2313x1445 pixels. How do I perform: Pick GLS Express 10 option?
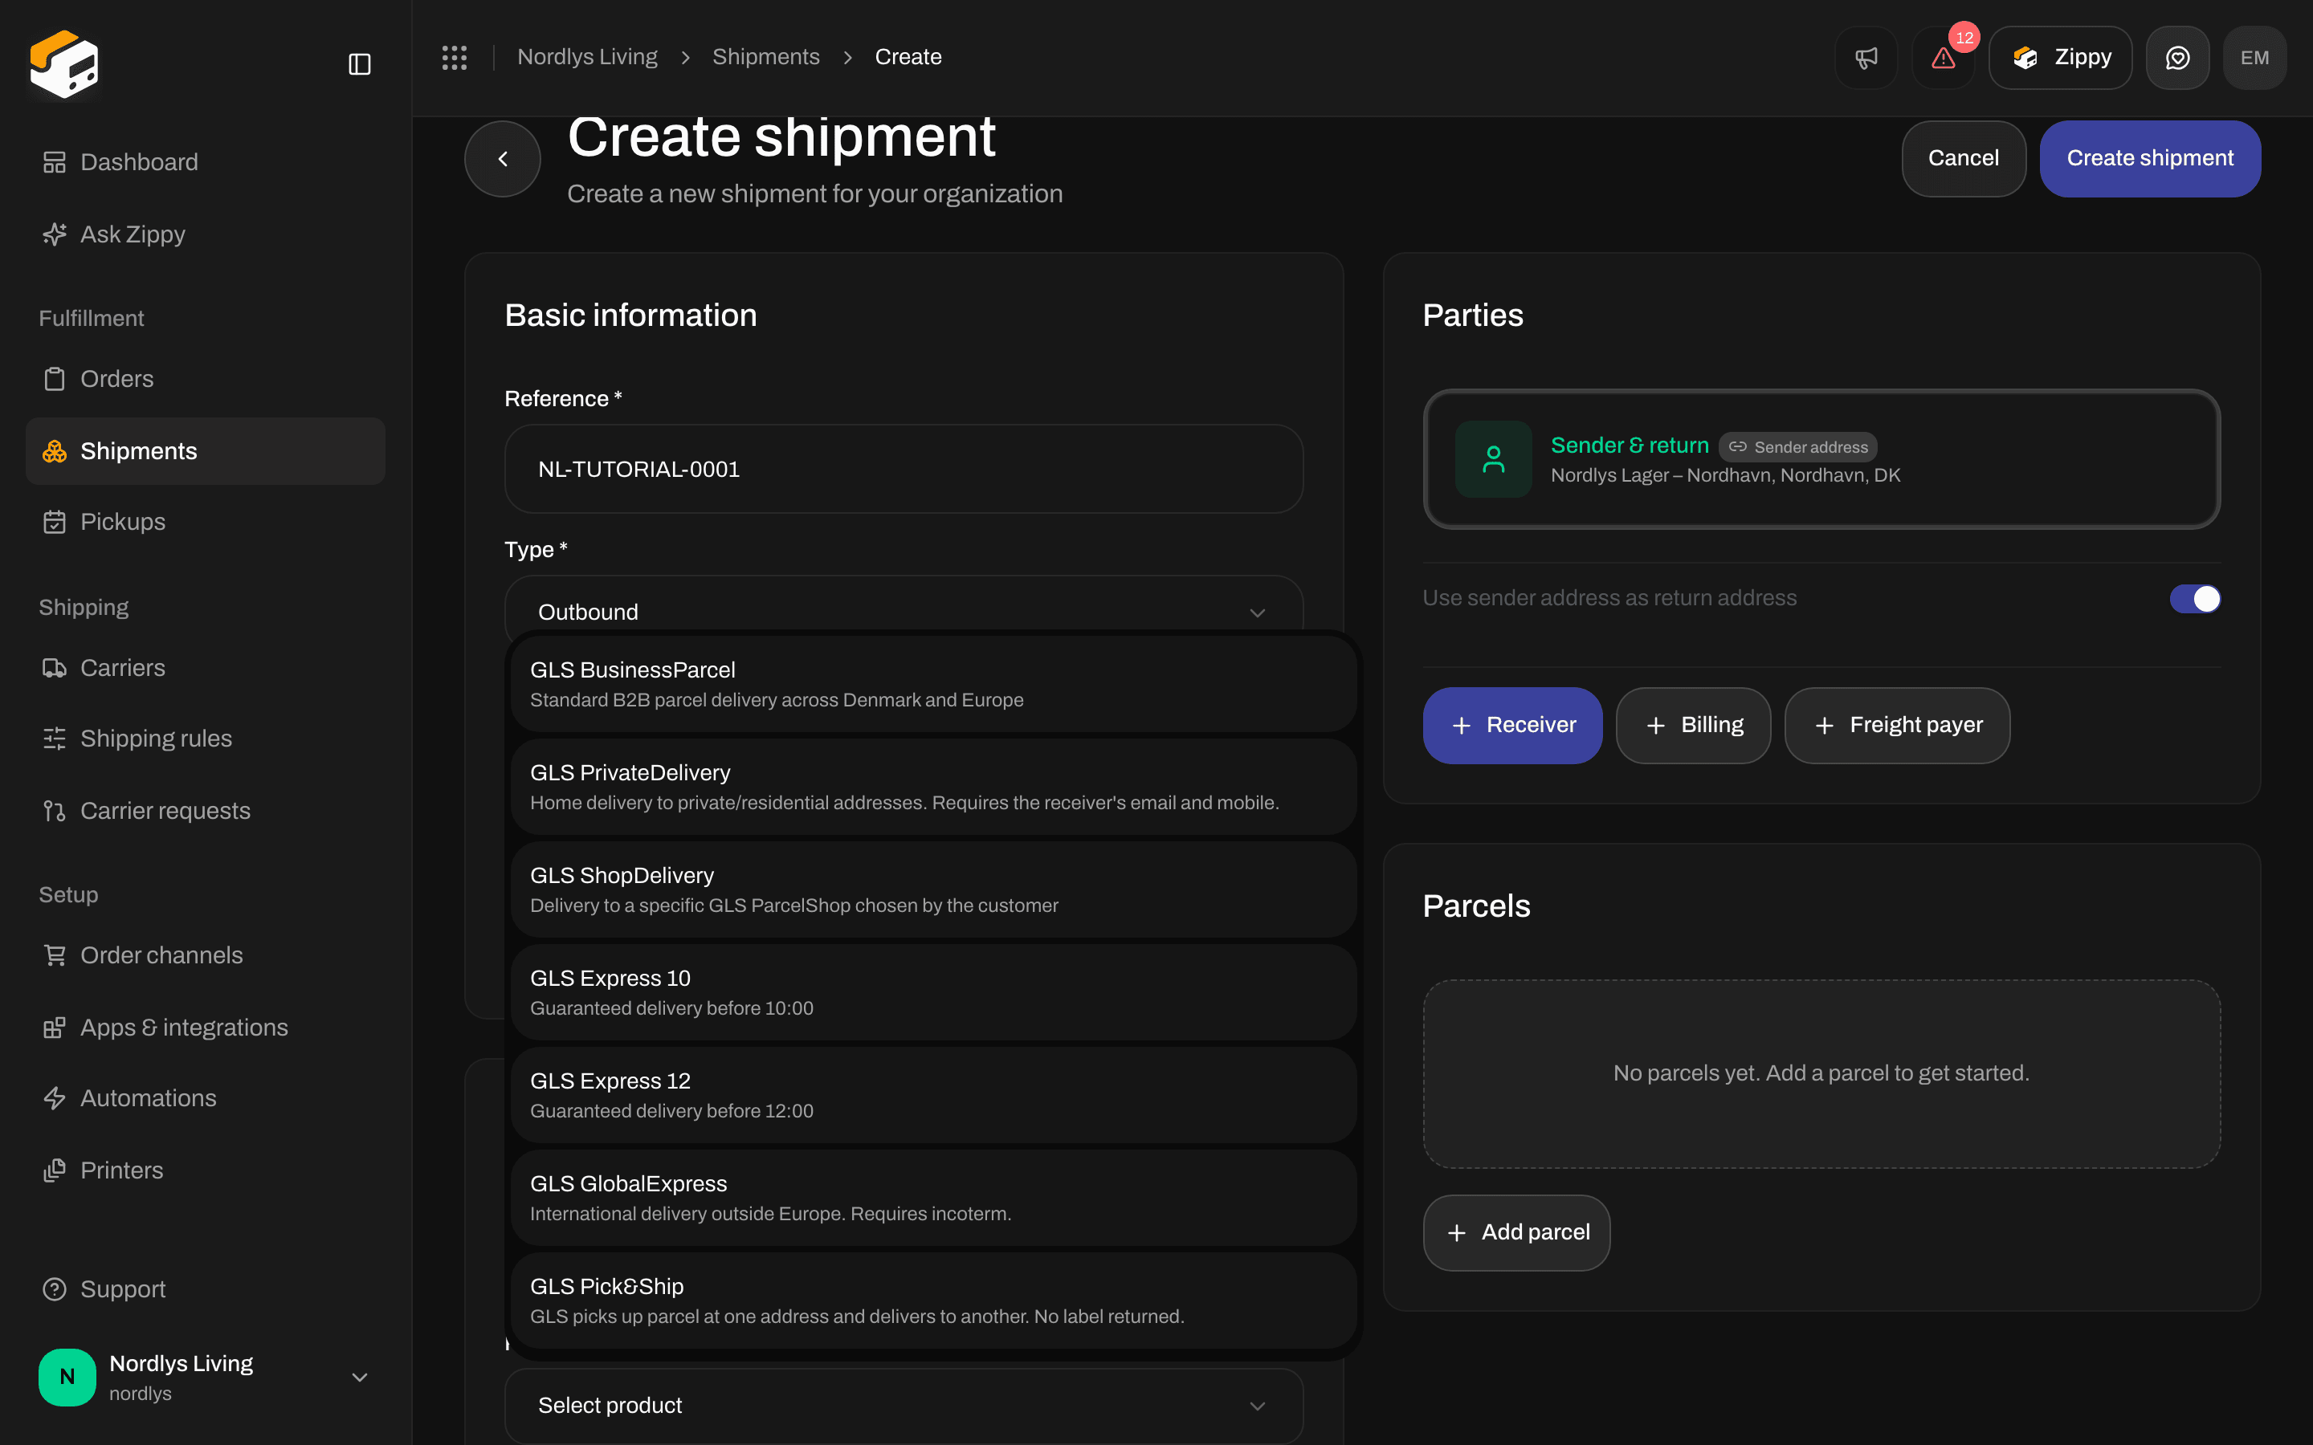pyautogui.click(x=934, y=993)
